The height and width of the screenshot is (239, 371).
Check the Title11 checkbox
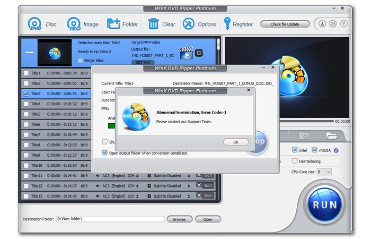pos(26,176)
